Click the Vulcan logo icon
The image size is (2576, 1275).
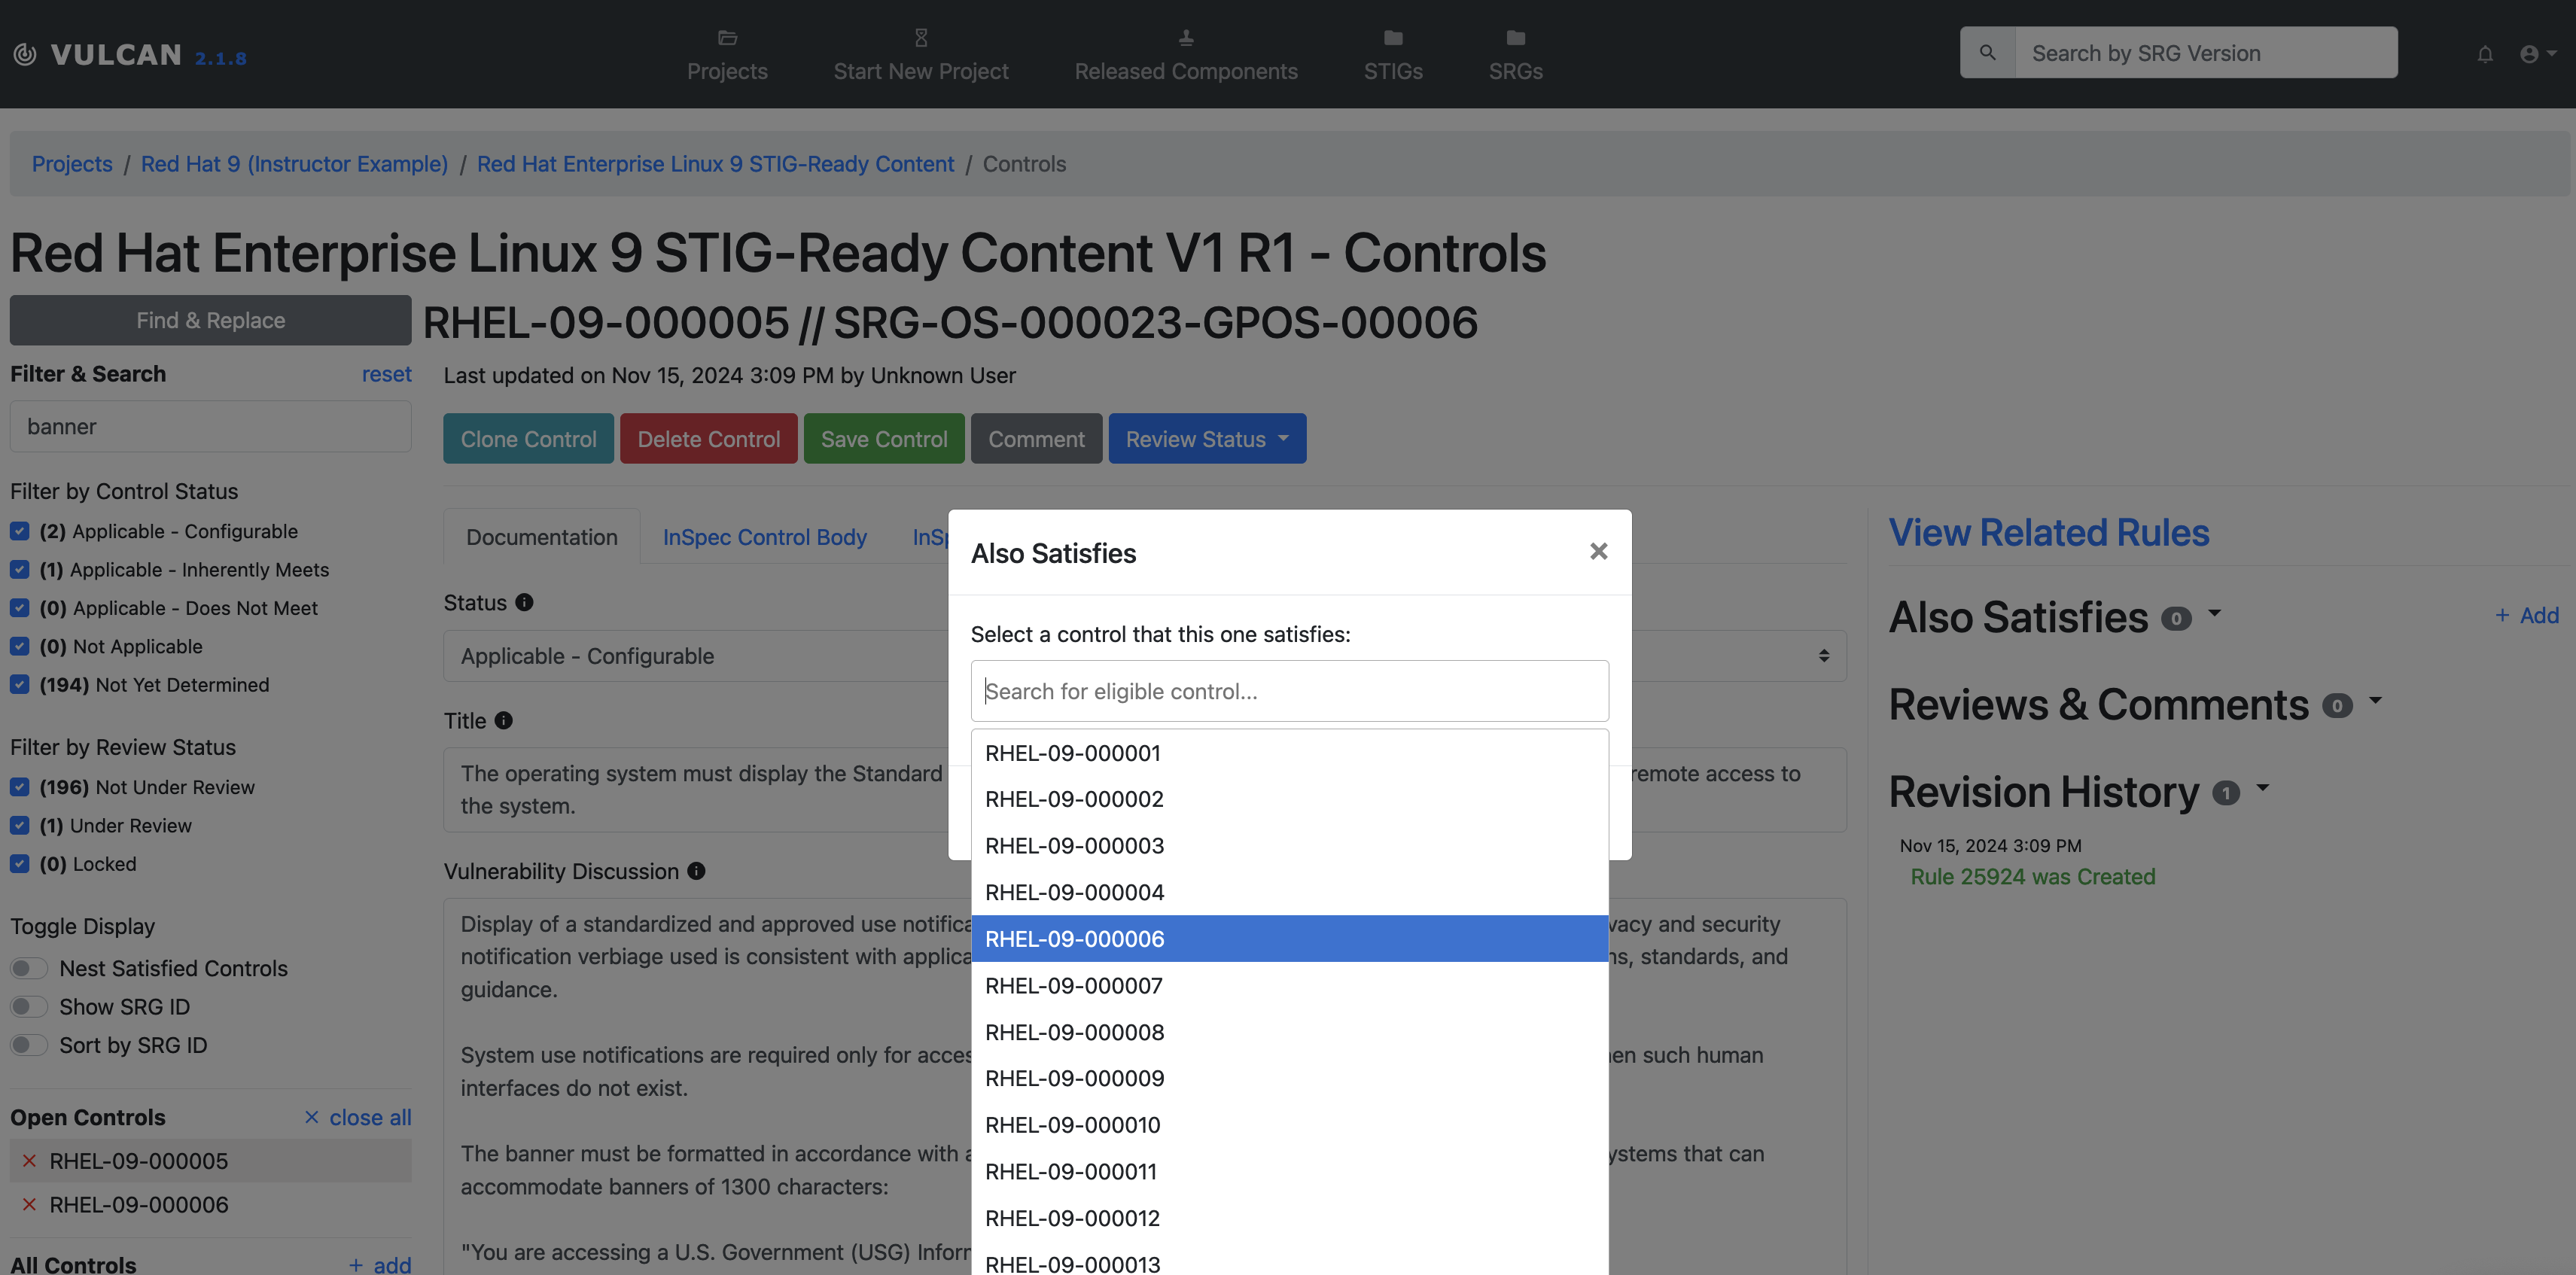[26, 54]
